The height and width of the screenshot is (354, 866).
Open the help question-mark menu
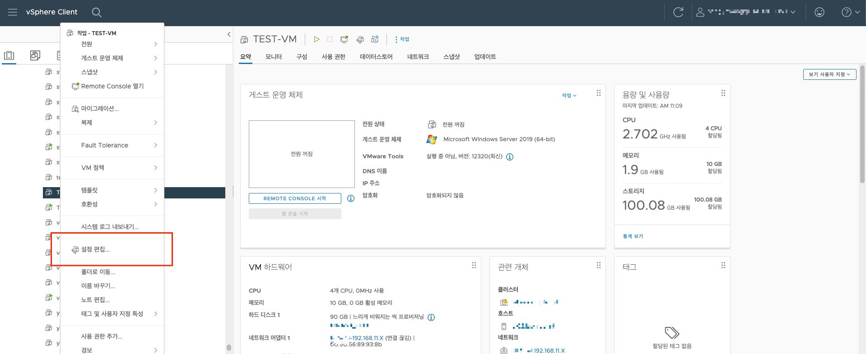pos(851,12)
